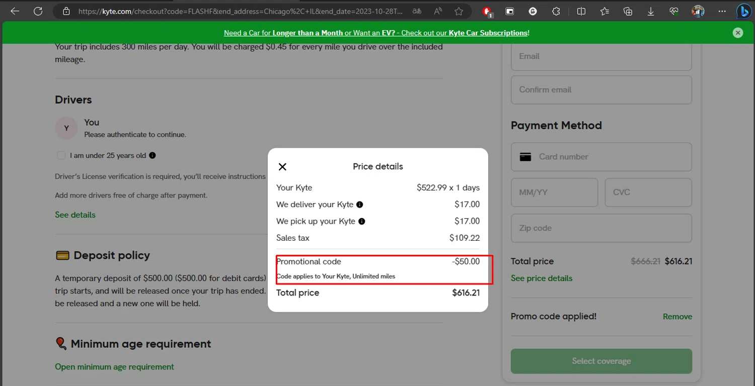
Task: Open browser Collections
Action: tap(628, 11)
